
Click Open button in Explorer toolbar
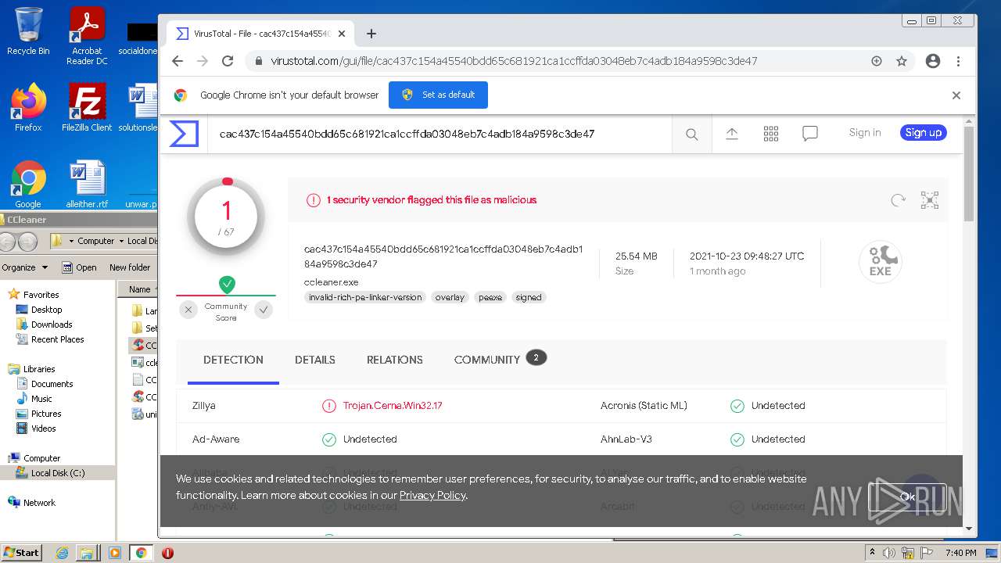tap(79, 267)
